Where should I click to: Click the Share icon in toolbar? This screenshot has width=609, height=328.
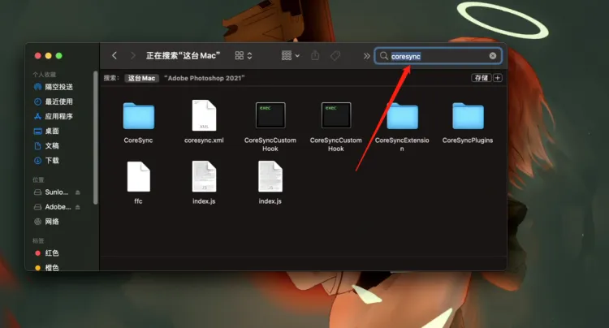(315, 56)
